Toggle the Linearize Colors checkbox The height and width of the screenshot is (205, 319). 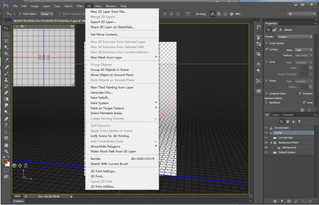coord(266,93)
